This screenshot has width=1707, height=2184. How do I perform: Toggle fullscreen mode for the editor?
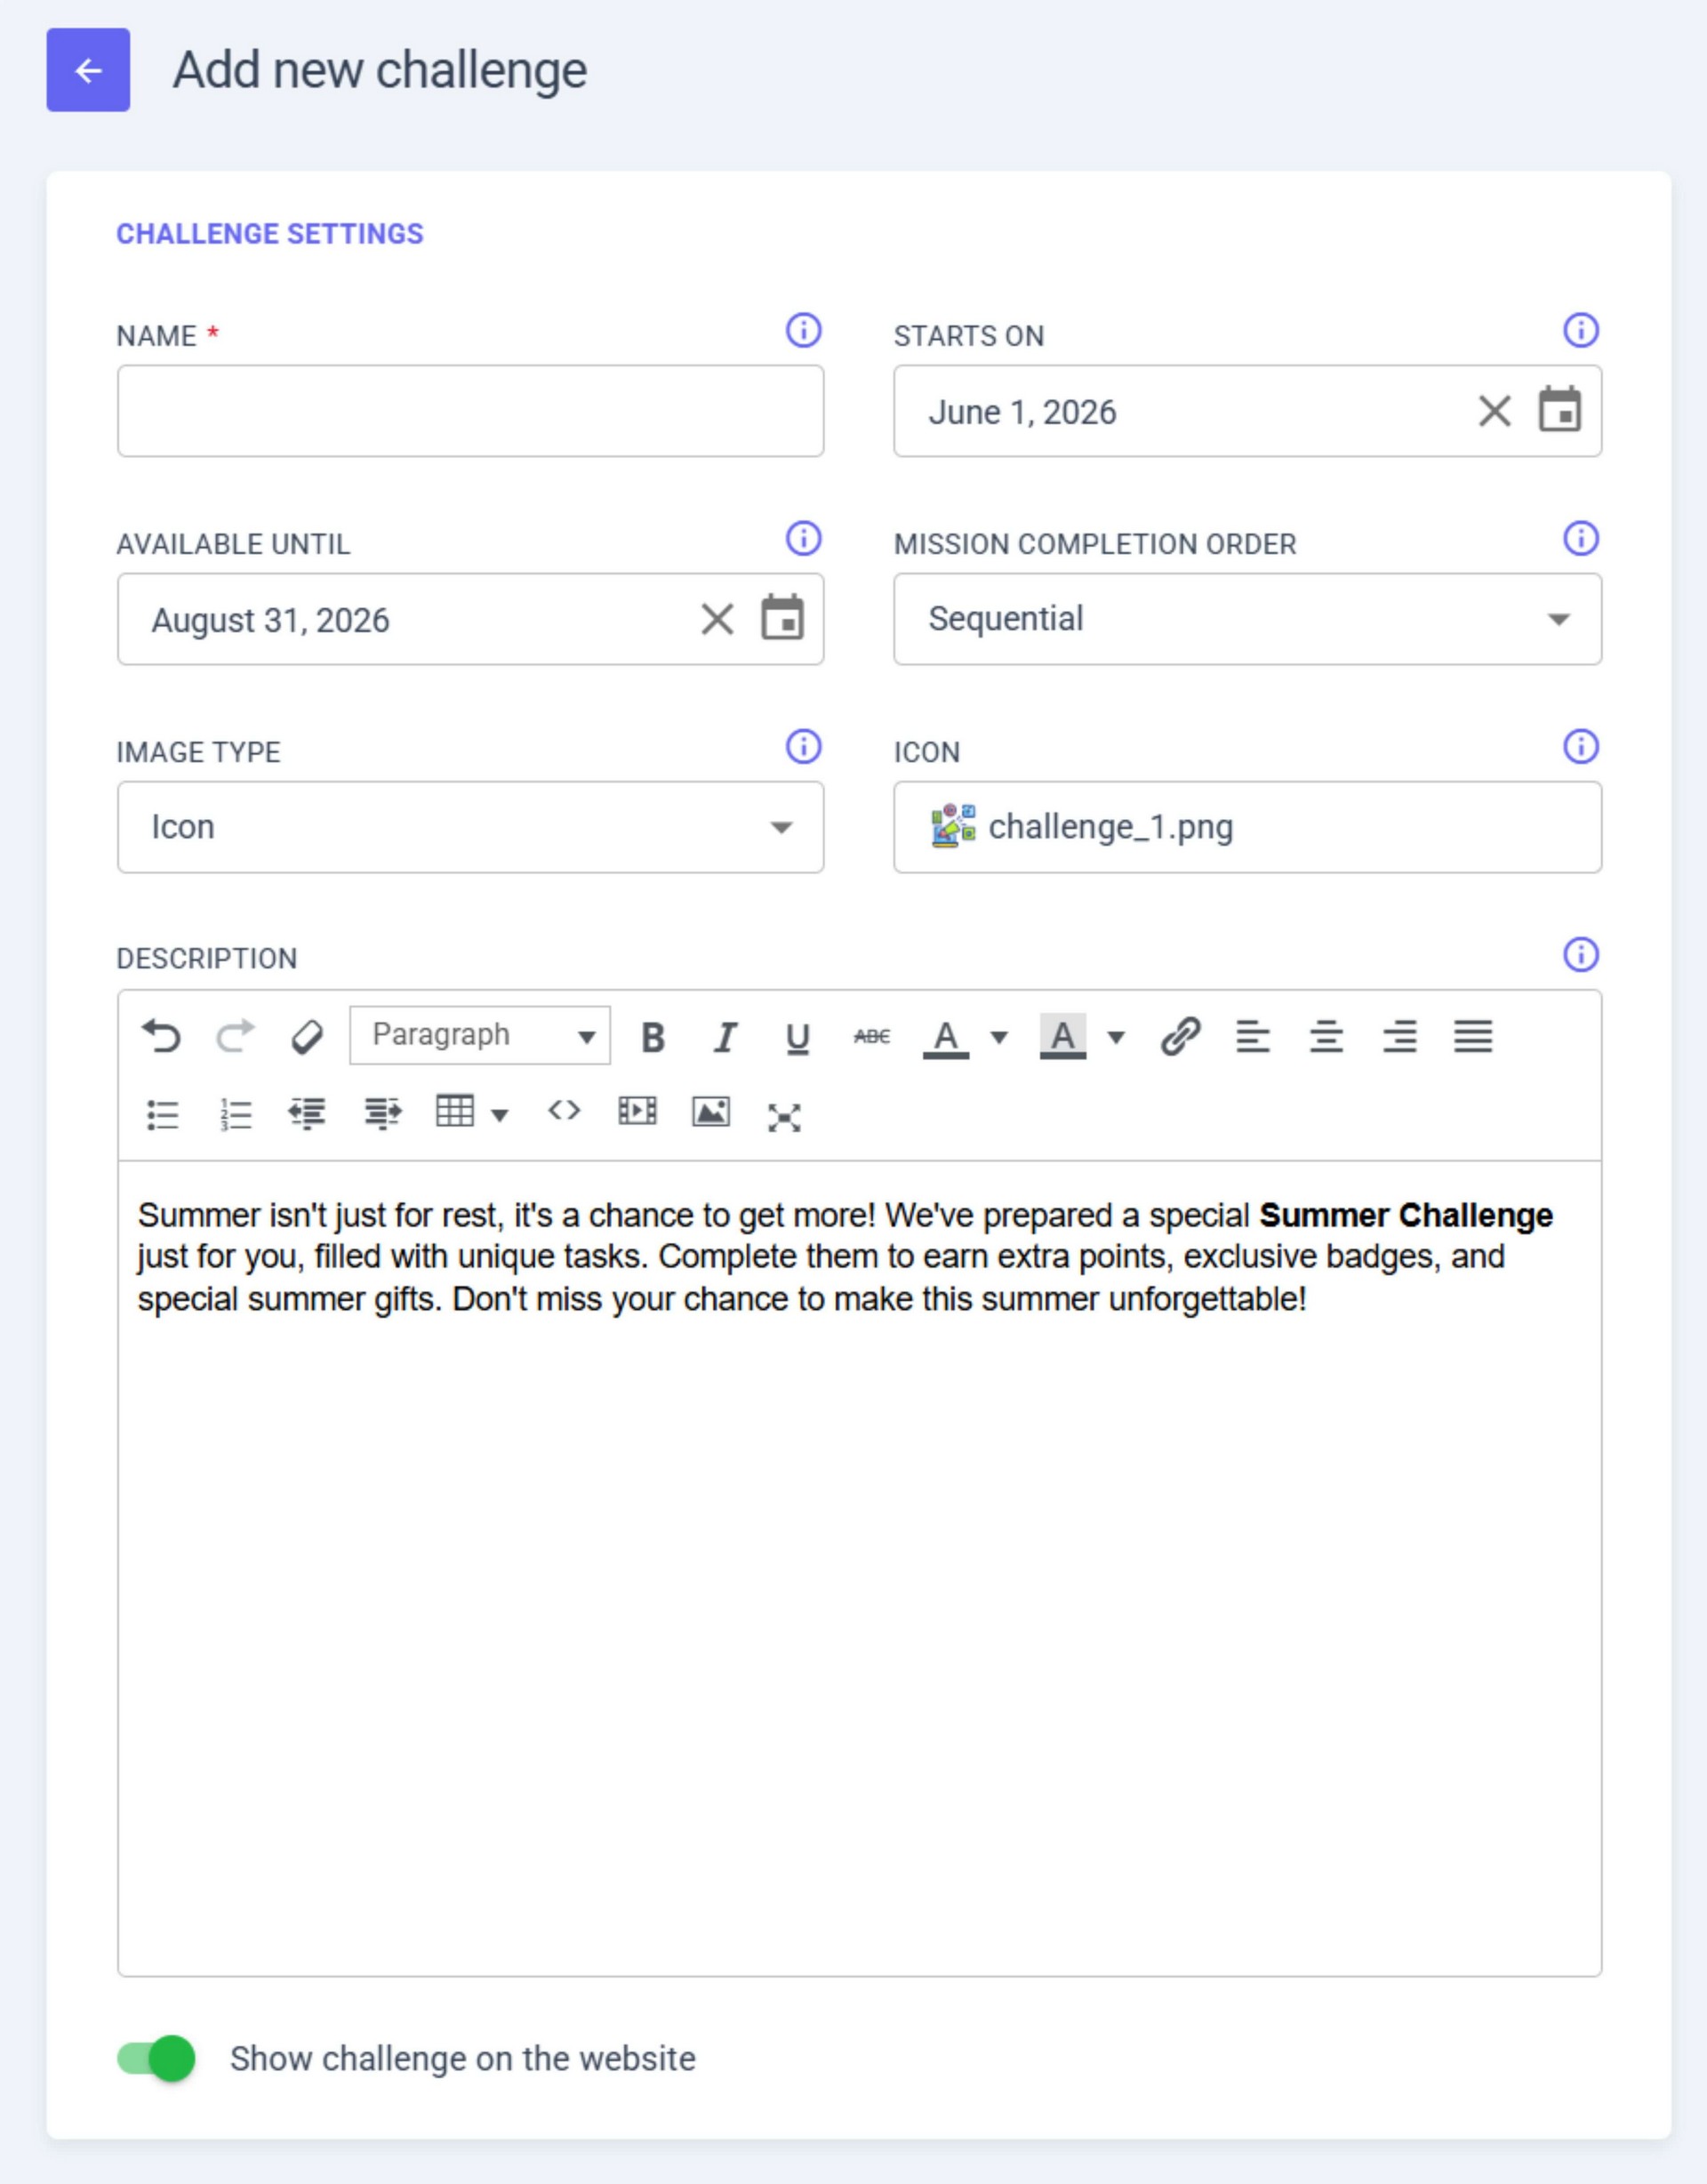click(x=784, y=1117)
